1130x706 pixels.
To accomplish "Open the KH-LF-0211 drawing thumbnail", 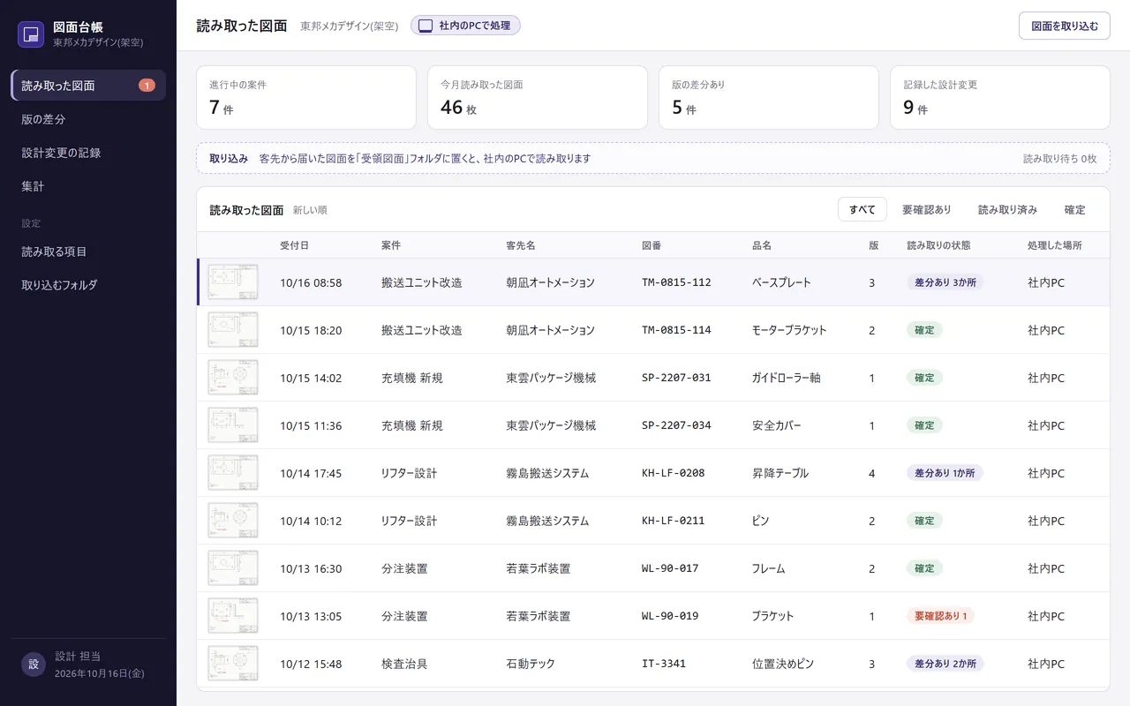I will (233, 521).
